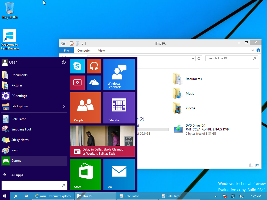This screenshot has height=200, width=267.
Task: Open the Mail tile
Action: coord(119,174)
